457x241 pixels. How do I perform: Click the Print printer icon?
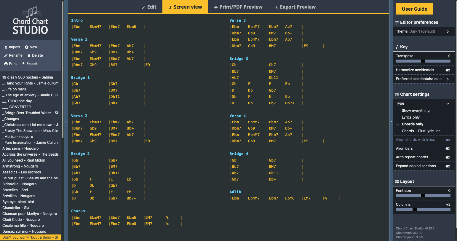tap(6, 64)
